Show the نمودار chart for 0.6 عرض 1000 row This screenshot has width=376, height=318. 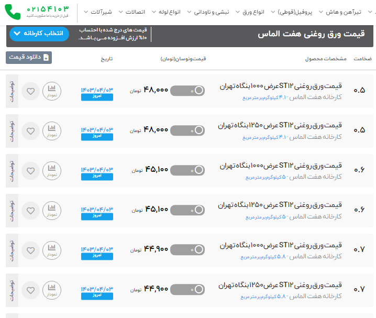pyautogui.click(x=51, y=171)
